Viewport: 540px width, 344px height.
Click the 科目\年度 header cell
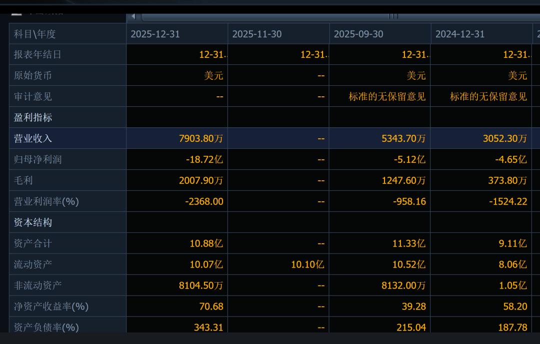[35, 34]
